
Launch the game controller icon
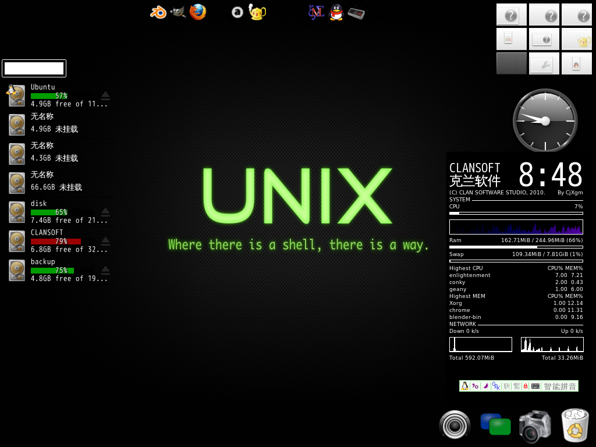click(356, 13)
